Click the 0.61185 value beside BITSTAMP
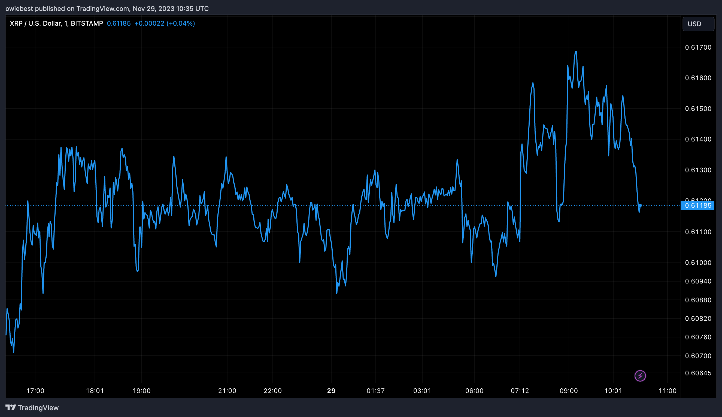The image size is (722, 417). click(119, 23)
